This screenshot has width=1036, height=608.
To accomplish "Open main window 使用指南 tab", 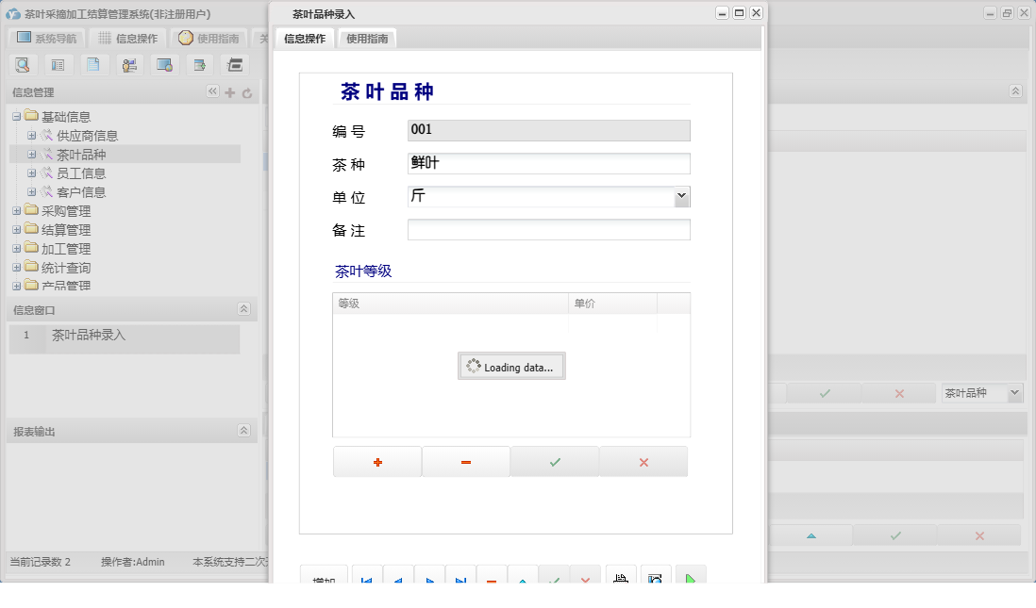I will 209,39.
